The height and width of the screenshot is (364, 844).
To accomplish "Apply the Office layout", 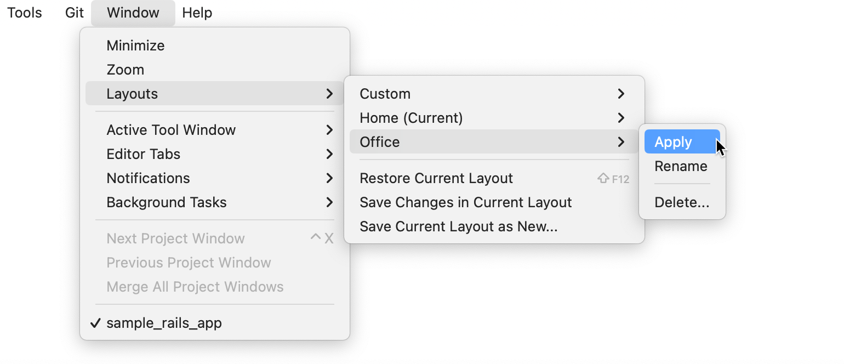I will 674,142.
